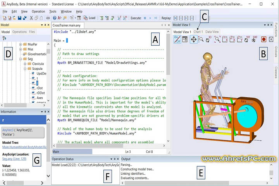Collapse the Scapula folder node

click(x=25, y=69)
